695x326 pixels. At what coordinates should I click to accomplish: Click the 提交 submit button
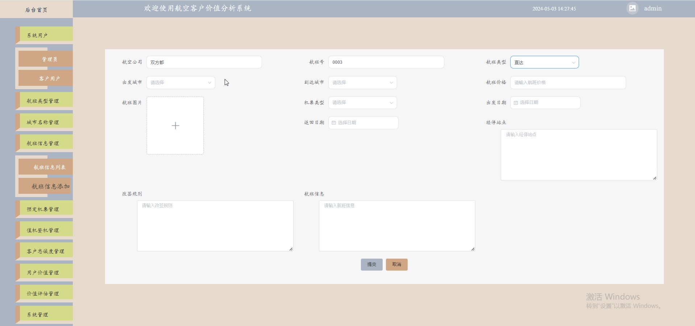coord(372,264)
